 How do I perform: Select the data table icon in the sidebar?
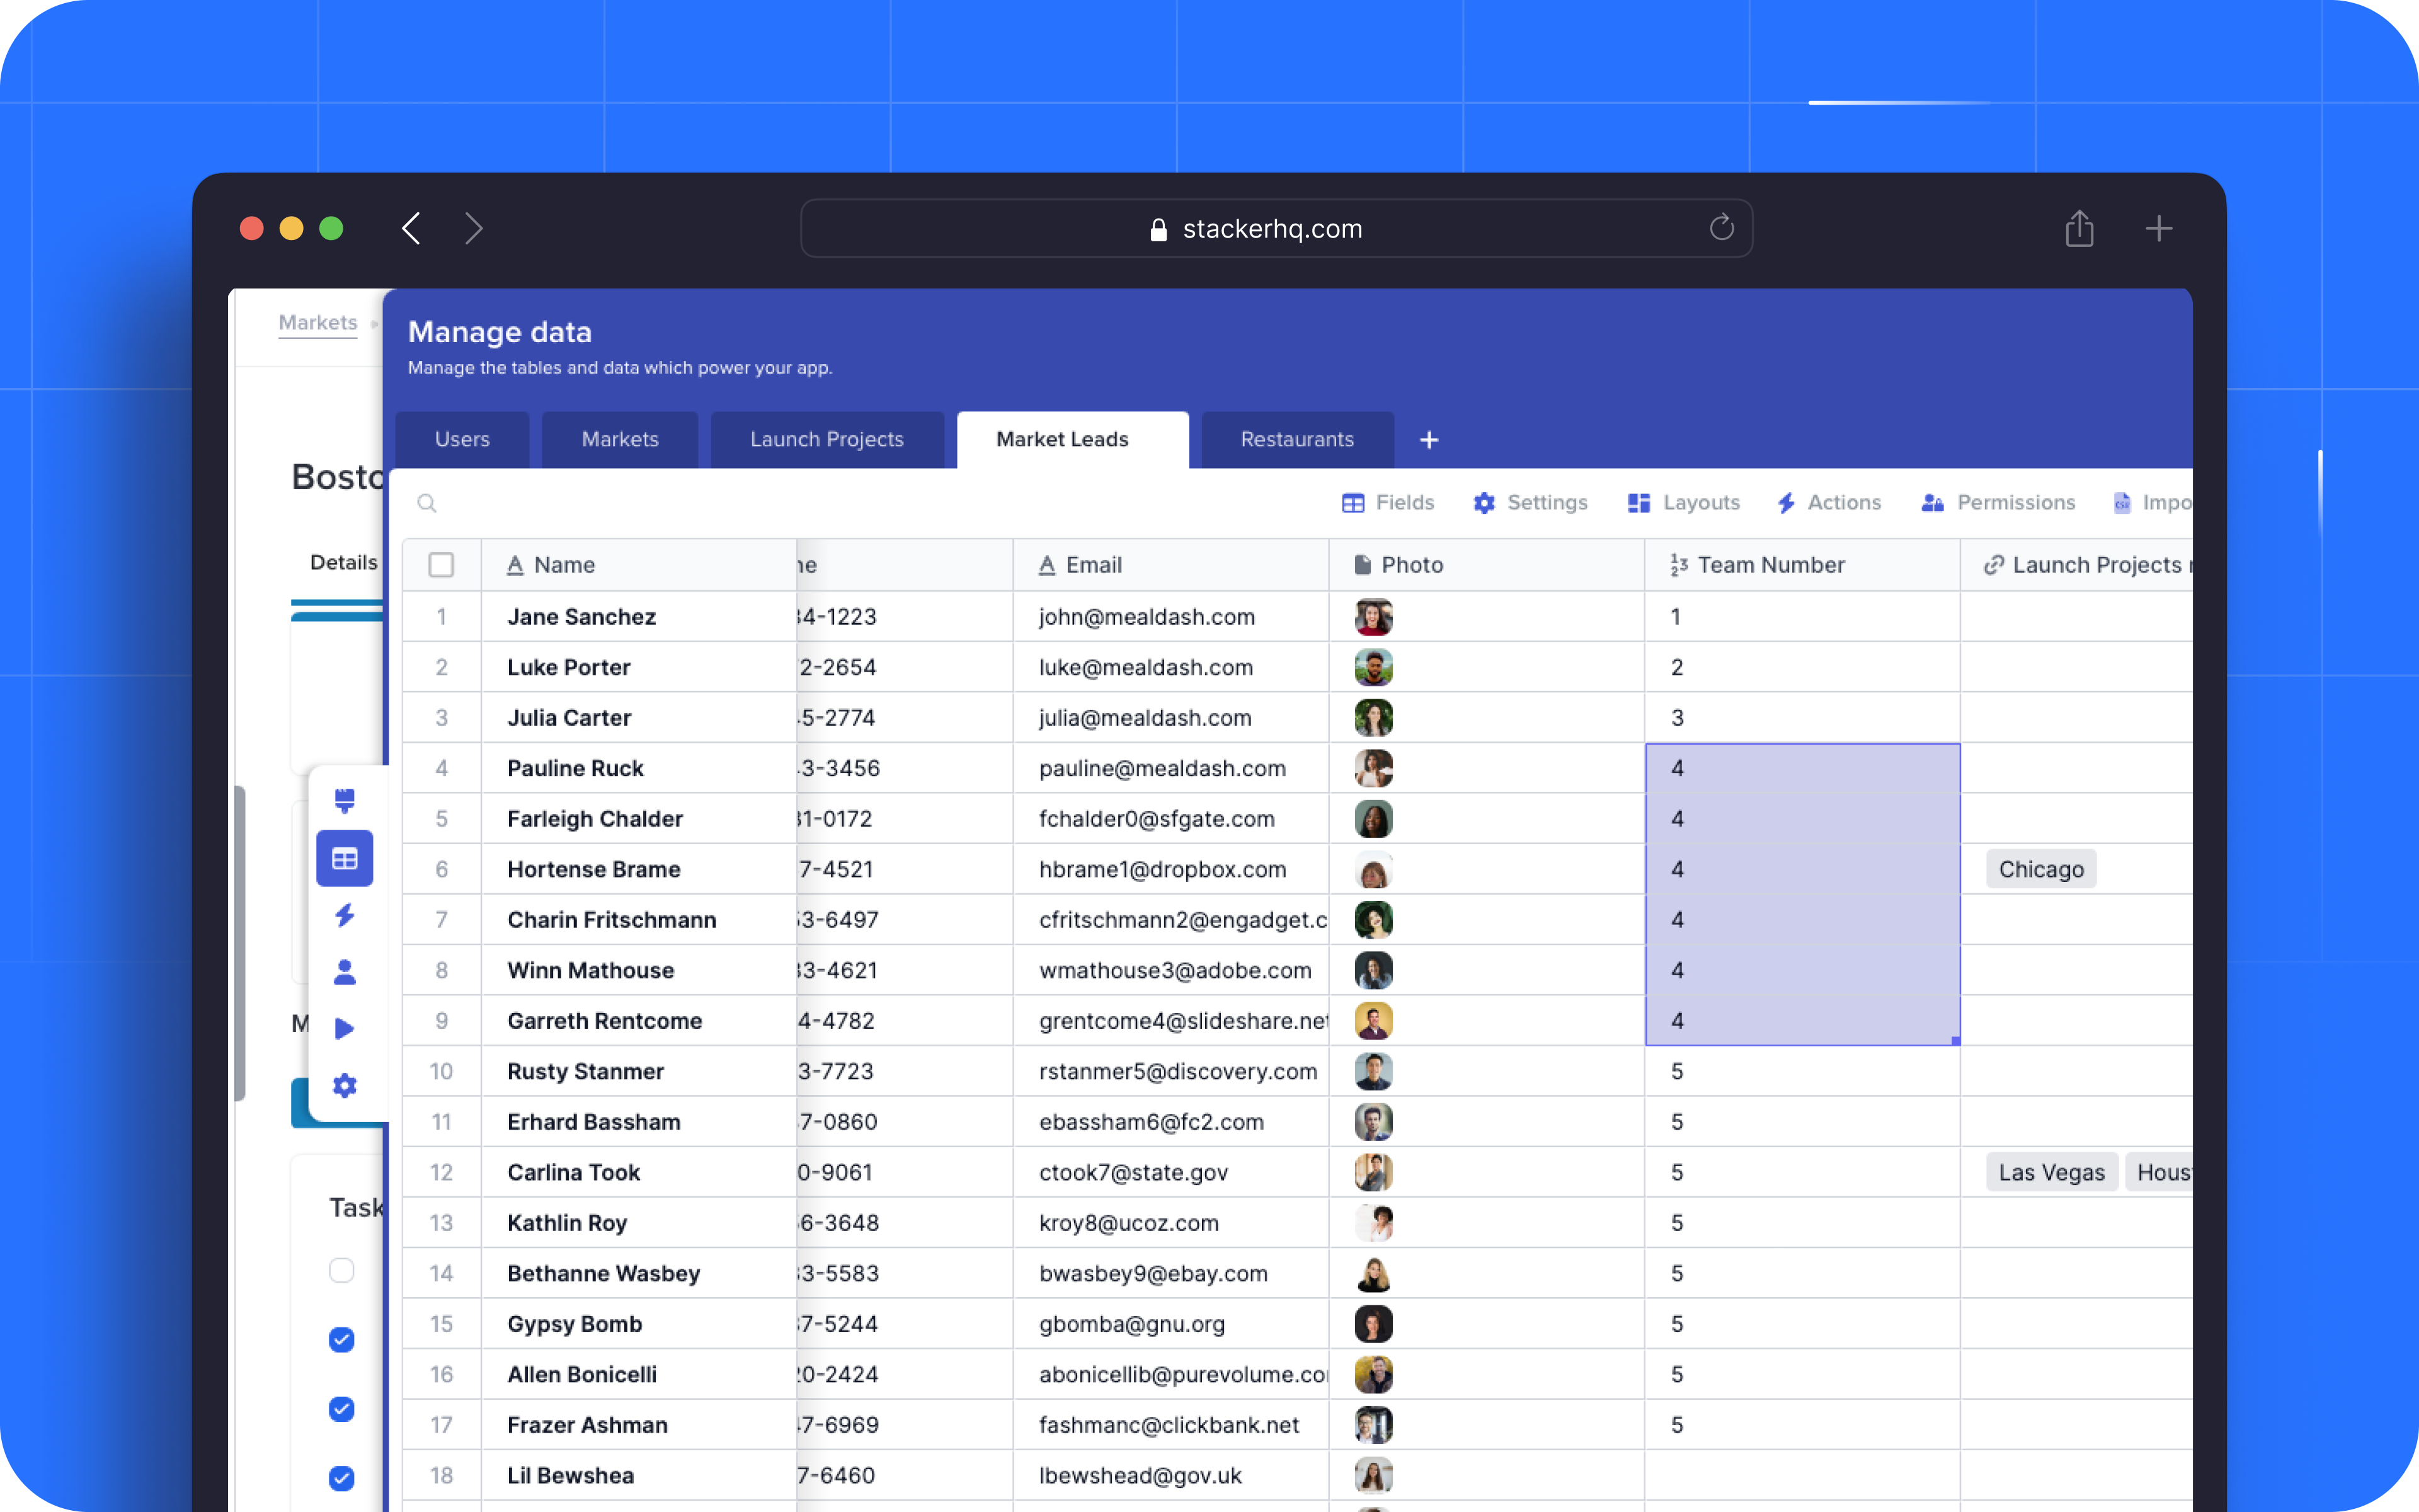[345, 858]
